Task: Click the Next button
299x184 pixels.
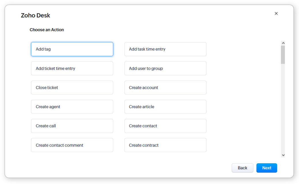Action: pos(266,168)
